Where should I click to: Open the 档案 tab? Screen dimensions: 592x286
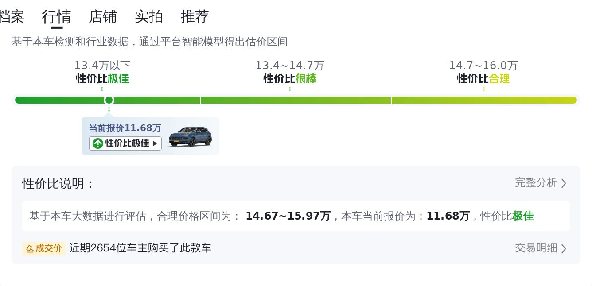(x=12, y=17)
